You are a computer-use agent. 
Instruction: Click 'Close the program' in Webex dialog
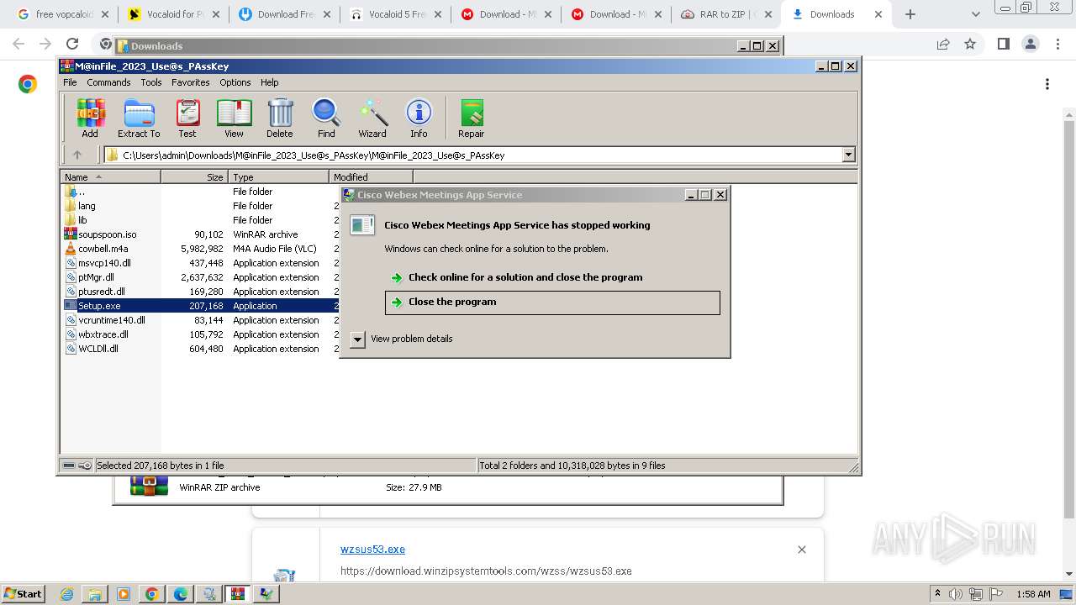coord(552,302)
